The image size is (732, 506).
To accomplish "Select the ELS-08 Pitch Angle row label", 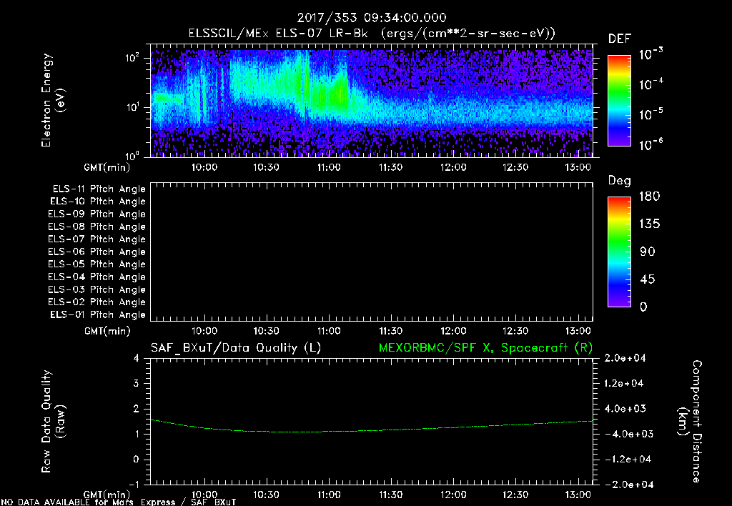I will coord(97,227).
